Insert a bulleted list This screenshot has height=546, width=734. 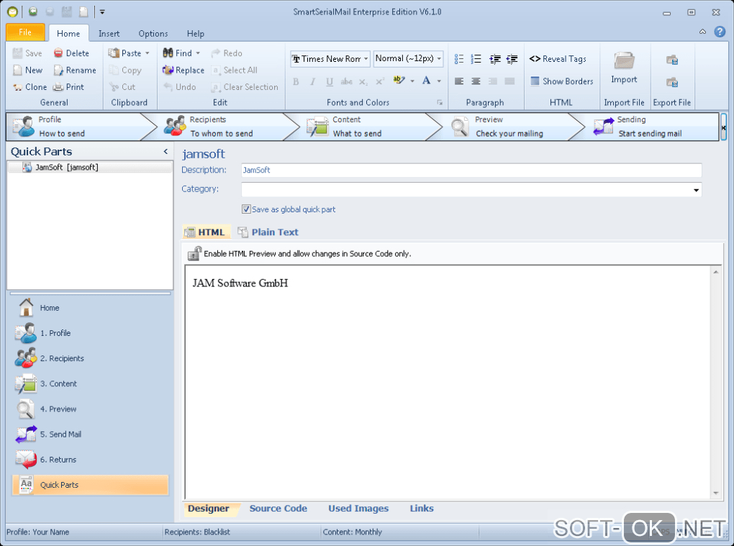pos(459,59)
